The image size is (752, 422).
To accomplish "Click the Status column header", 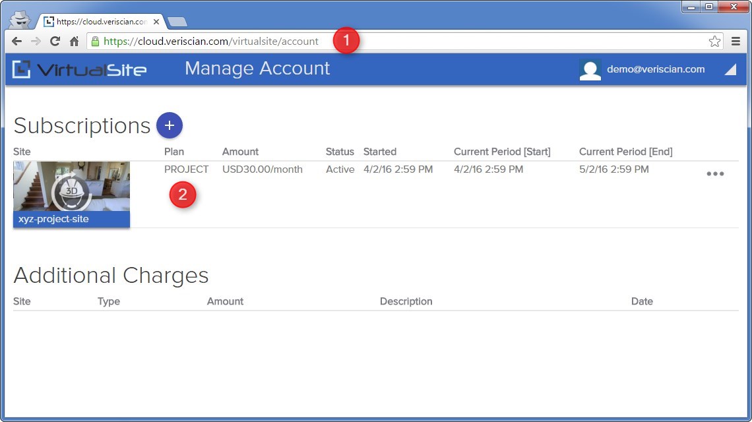I will [x=340, y=152].
